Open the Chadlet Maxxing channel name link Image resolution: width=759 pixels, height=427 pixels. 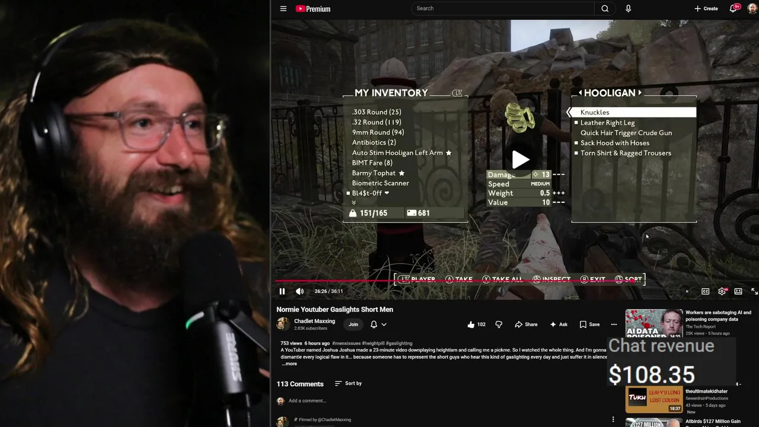click(314, 321)
